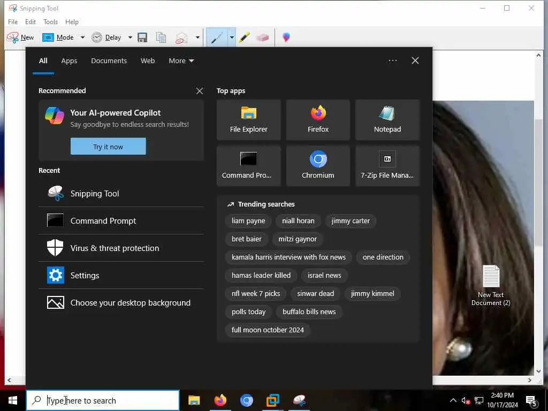Launch Chromium from Top apps
The height and width of the screenshot is (411, 548).
pos(318,166)
